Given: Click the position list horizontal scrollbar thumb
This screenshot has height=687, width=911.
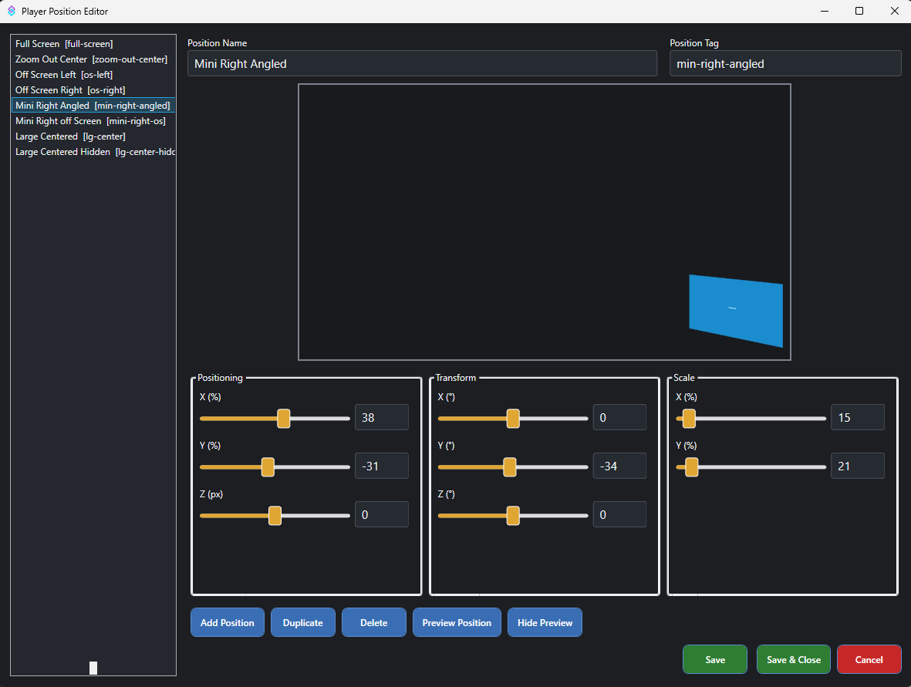Looking at the screenshot, I should 93,668.
